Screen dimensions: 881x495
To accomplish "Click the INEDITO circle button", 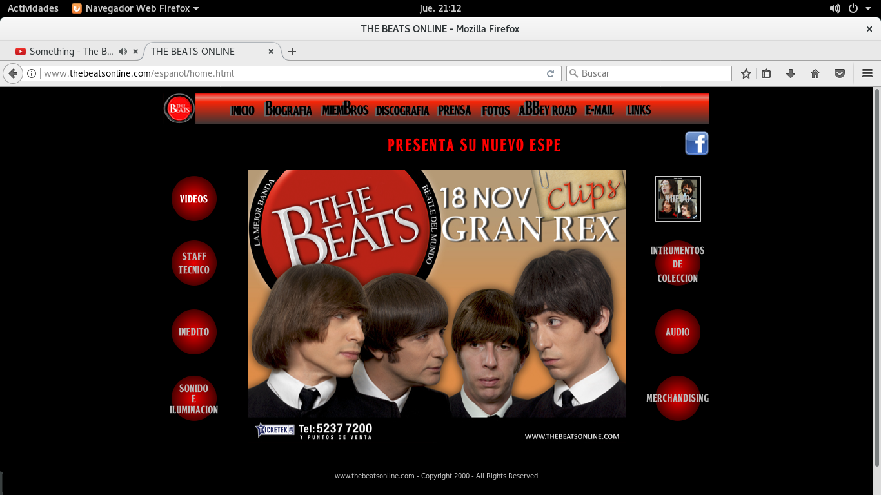I will (x=194, y=332).
